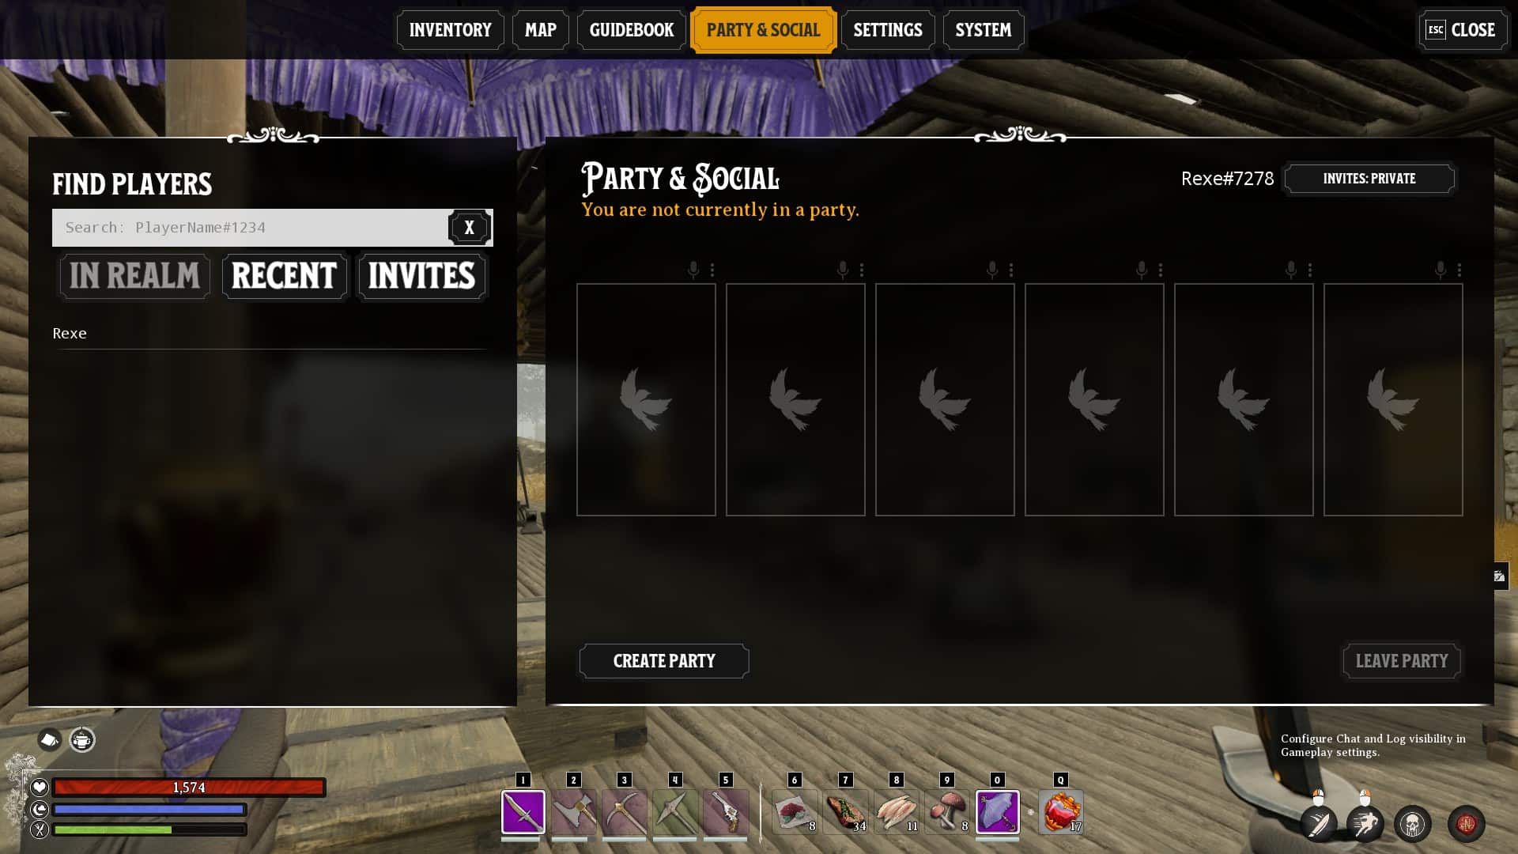The image size is (1518, 854).
Task: Select the mushroom item in slot 9
Action: [947, 811]
